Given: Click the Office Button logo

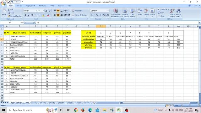Looking at the screenshot, I should [x=3, y=3].
